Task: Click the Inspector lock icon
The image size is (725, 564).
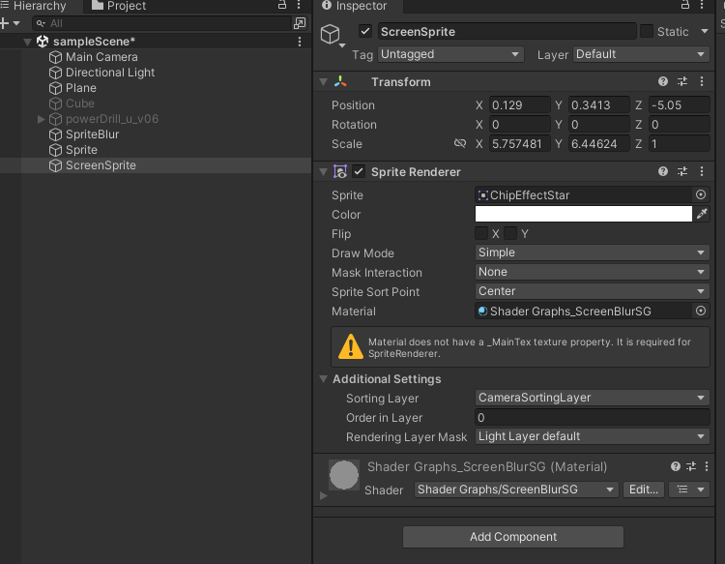Action: coord(685,5)
